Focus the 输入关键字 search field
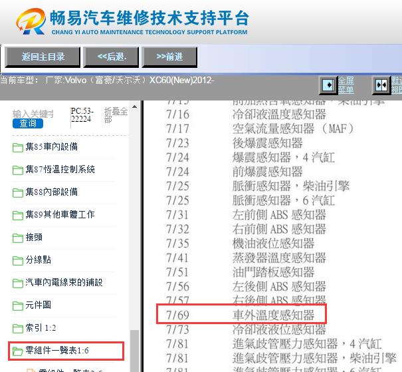This screenshot has width=402, height=372. 33,114
